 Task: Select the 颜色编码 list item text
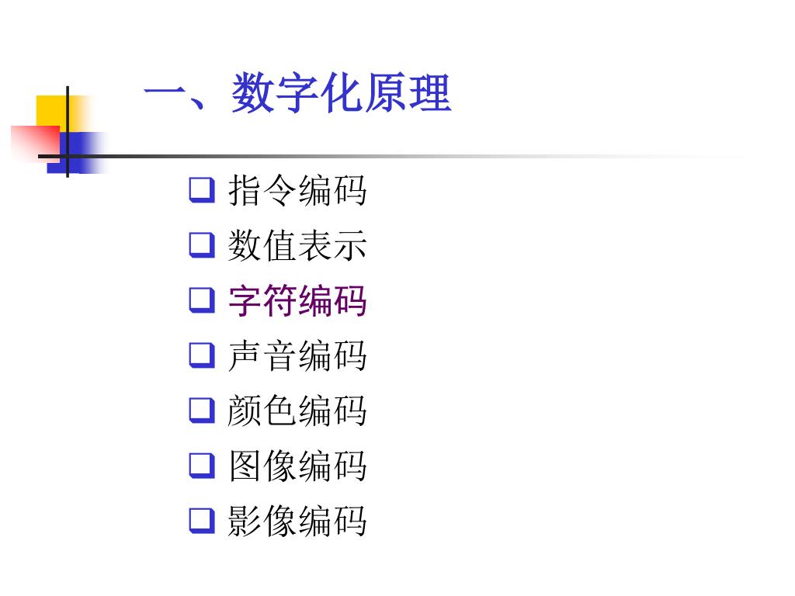click(x=297, y=411)
